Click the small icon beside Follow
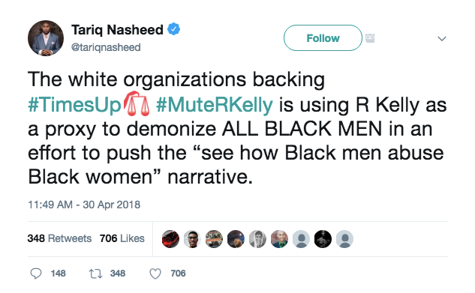The width and height of the screenshot is (475, 293). (370, 38)
